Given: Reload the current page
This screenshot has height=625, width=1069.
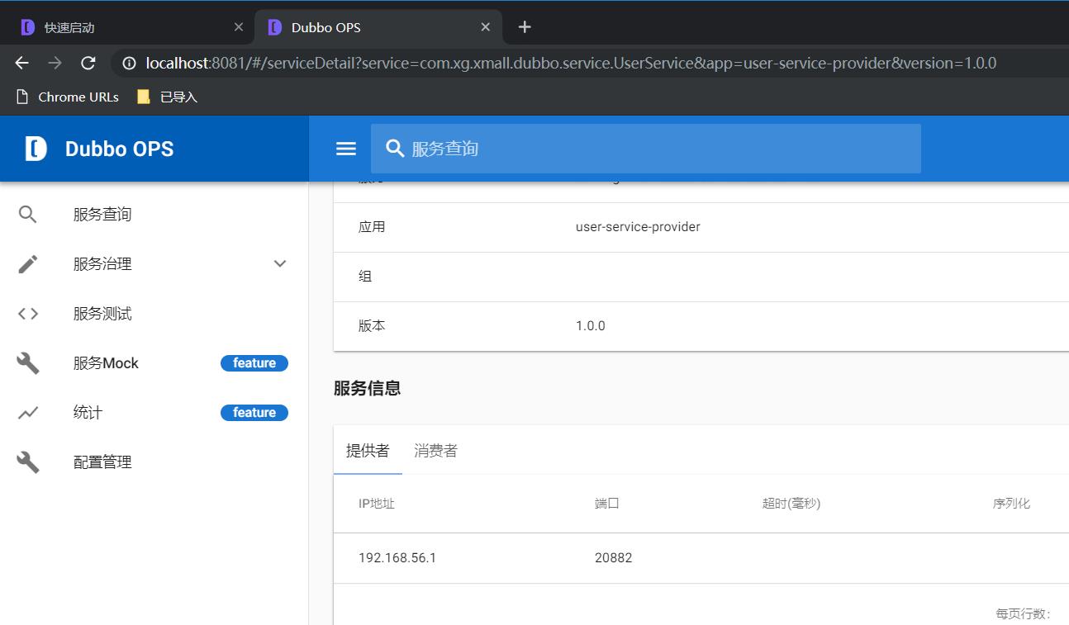Looking at the screenshot, I should click(x=88, y=63).
